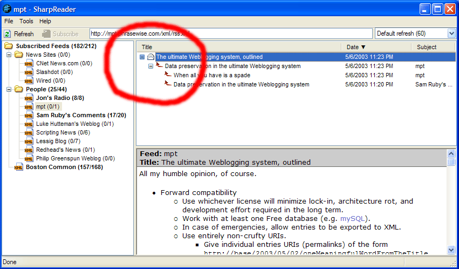This screenshot has height=269, width=459.
Task: Select the Subscribed Feeds root folder icon
Action: coord(9,46)
